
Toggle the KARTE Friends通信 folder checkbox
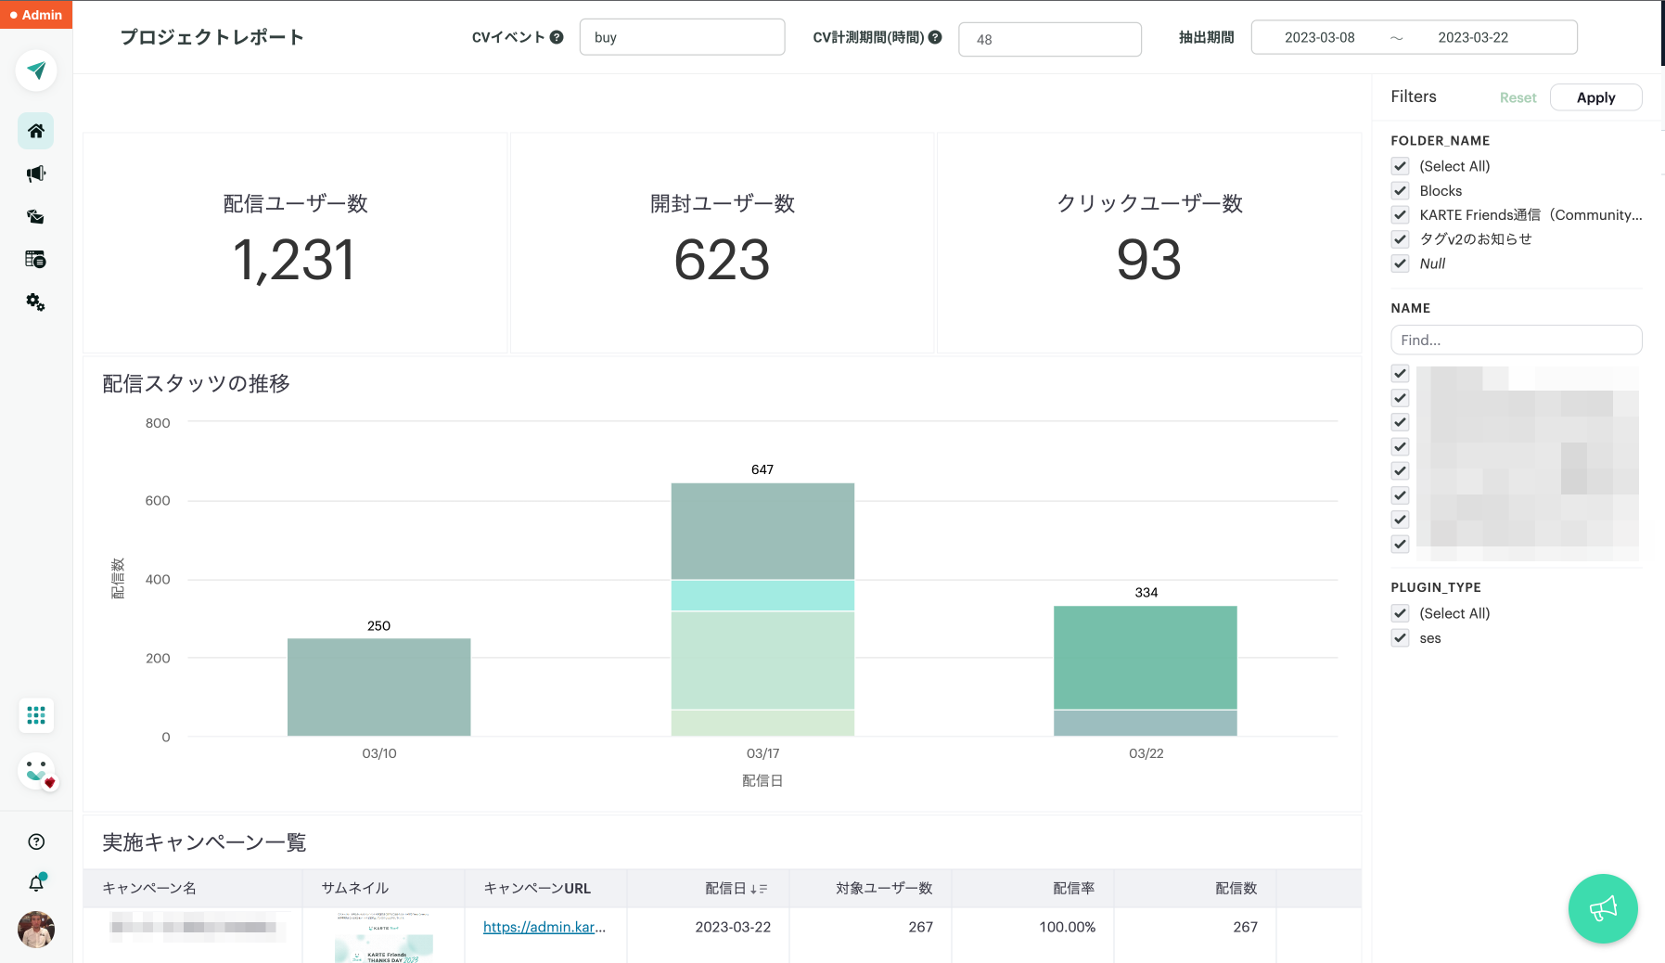pos(1401,214)
